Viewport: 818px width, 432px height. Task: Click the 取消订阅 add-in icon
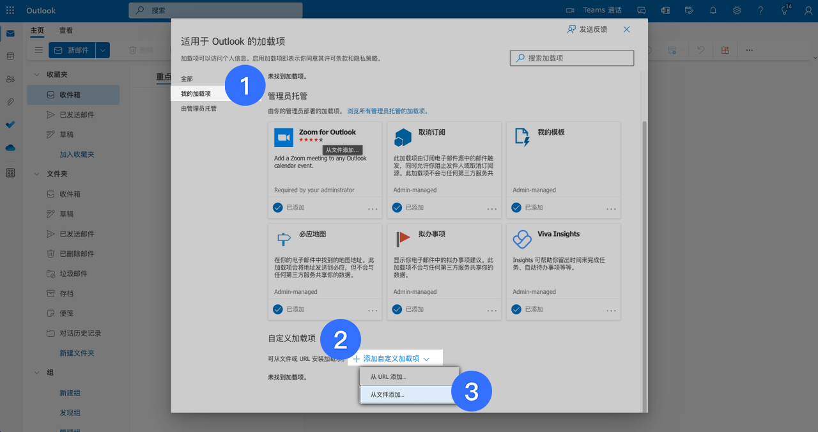pyautogui.click(x=403, y=137)
